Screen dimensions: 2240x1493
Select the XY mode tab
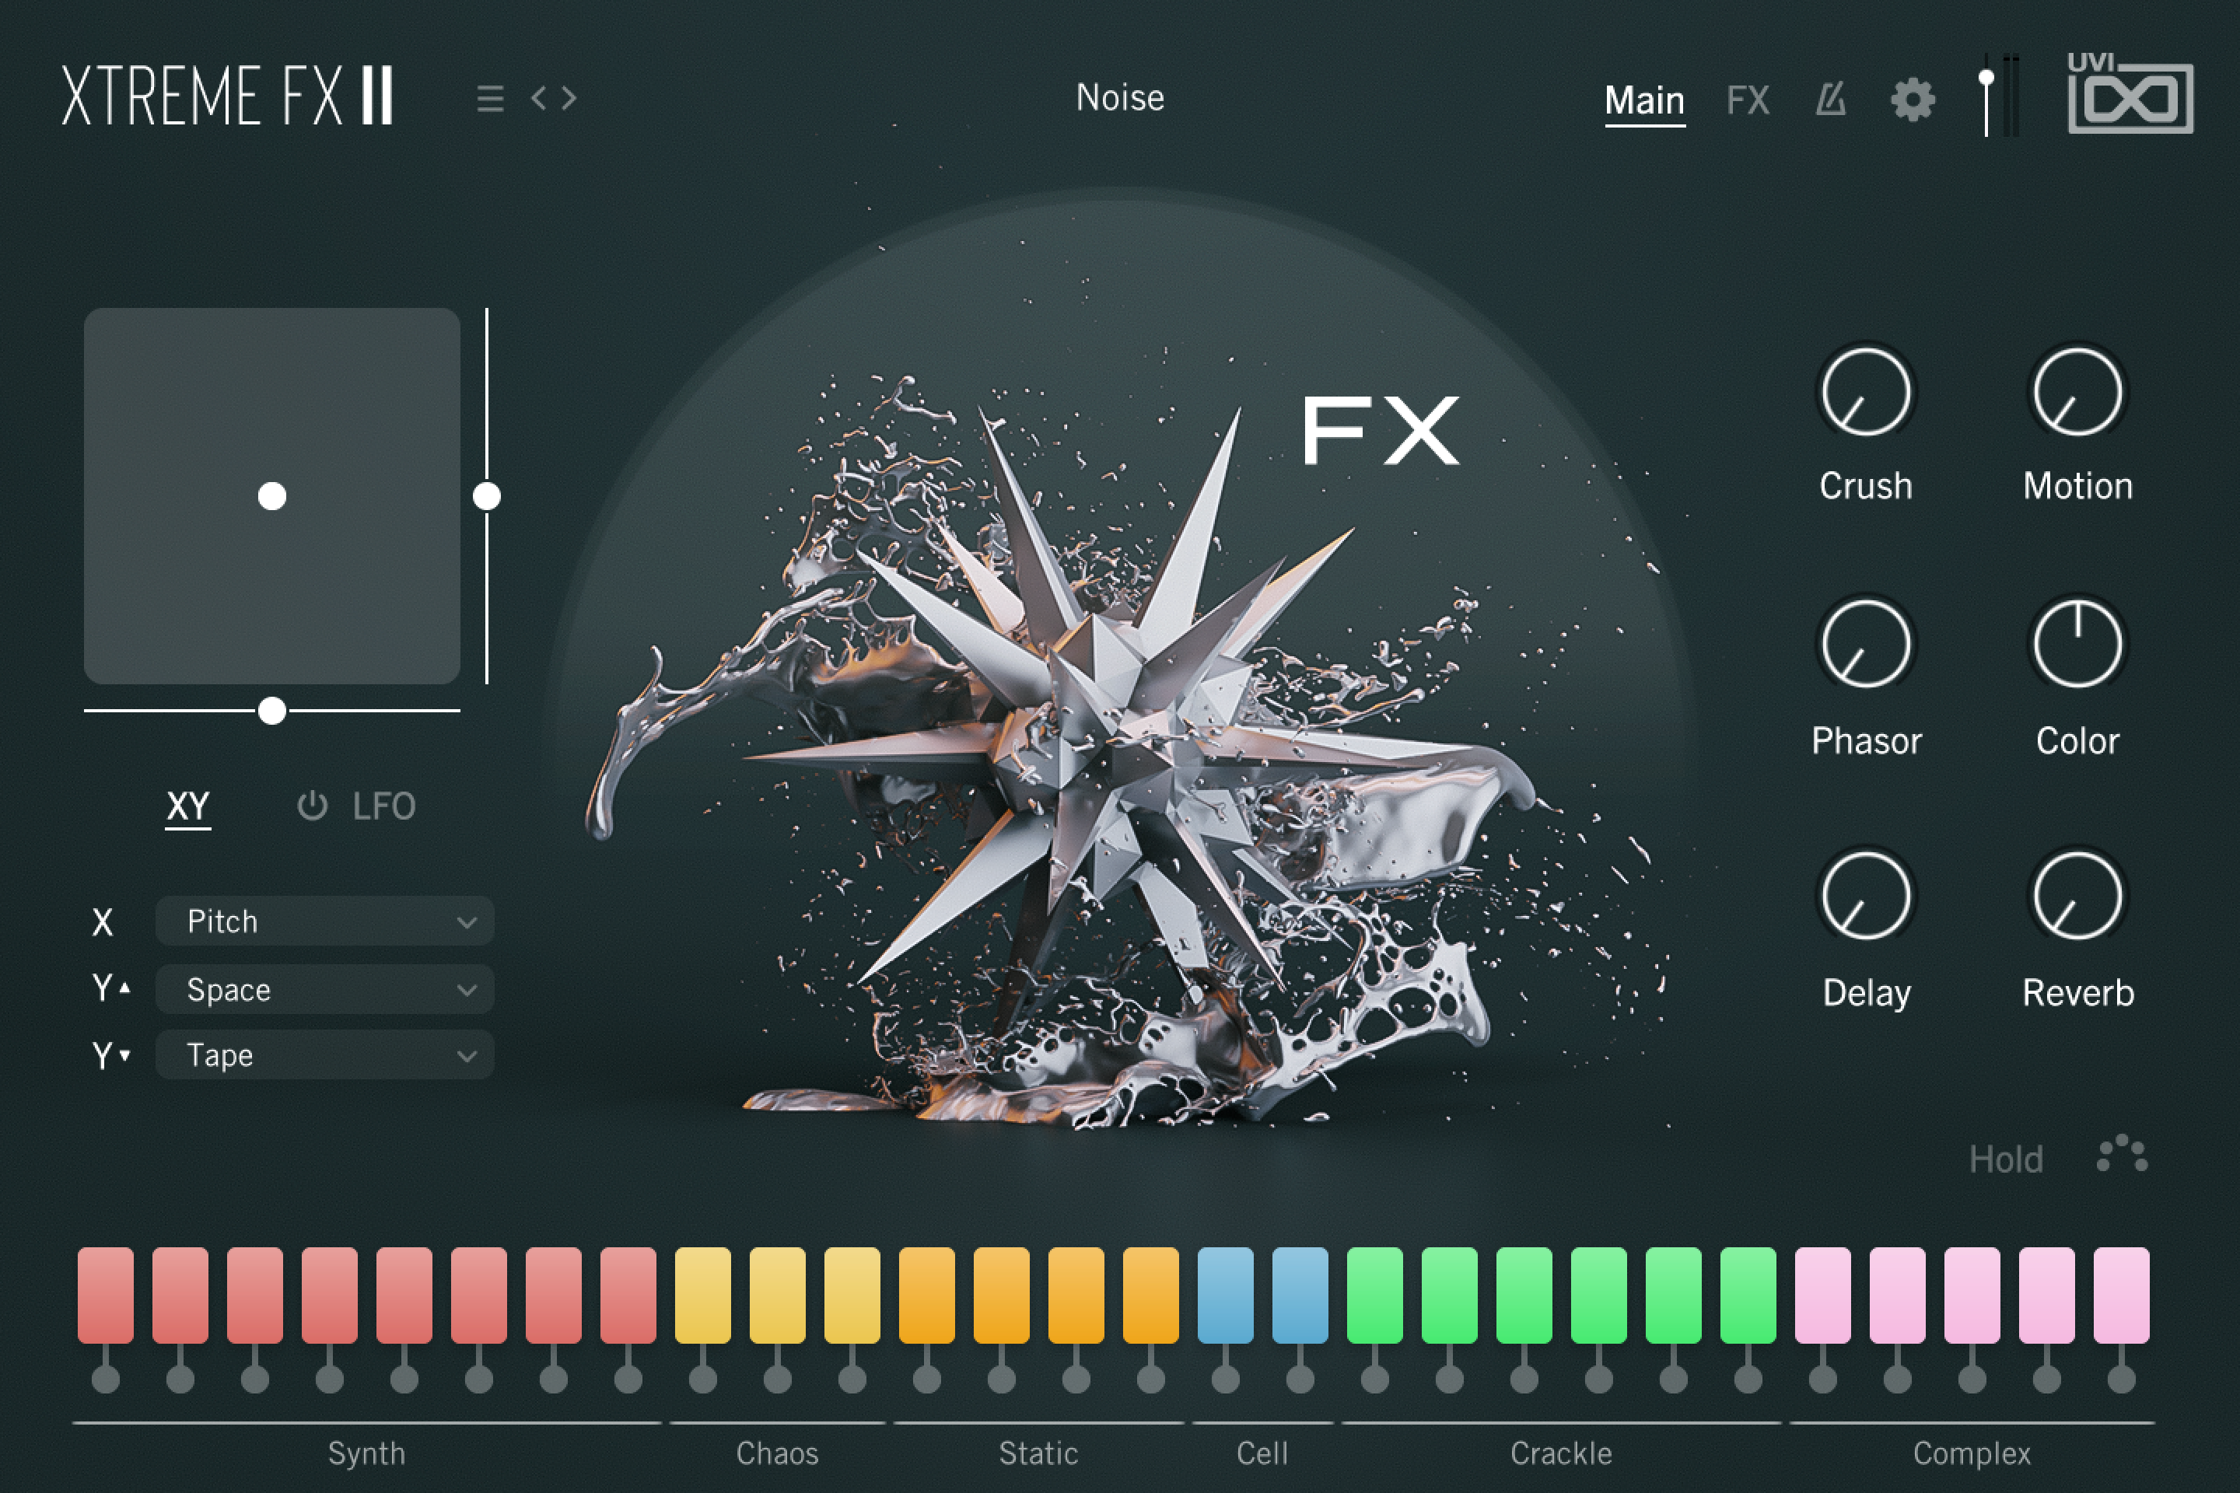click(187, 806)
